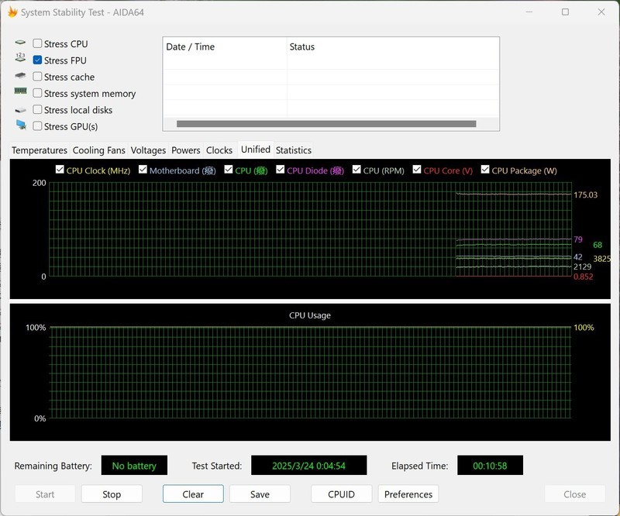Click the memory module icon near Stress system memory
This screenshot has height=516, width=620.
click(22, 93)
